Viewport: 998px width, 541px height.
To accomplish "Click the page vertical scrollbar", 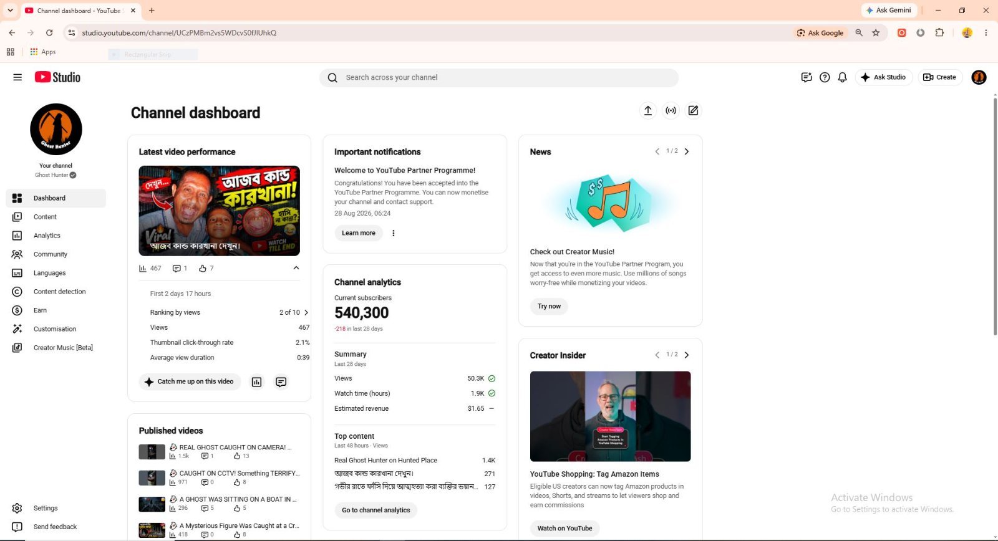I will (995, 216).
